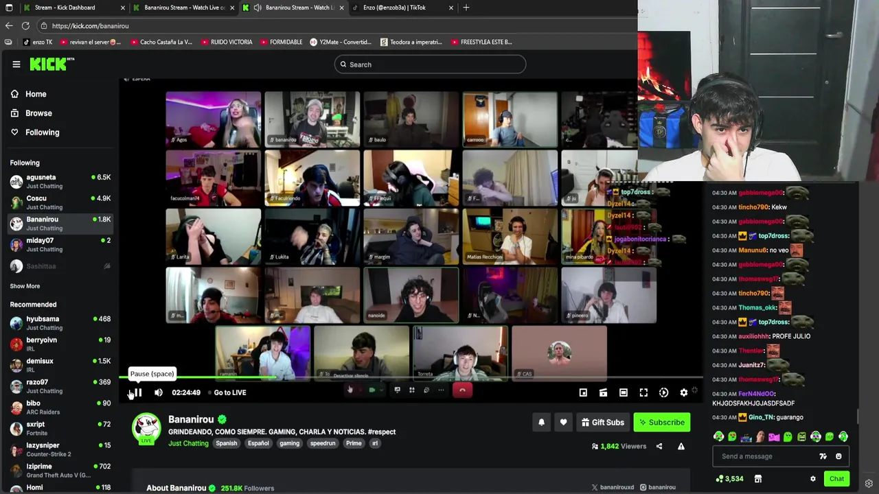
Task: Open 7TV emote icon in chat box
Action: click(x=823, y=456)
